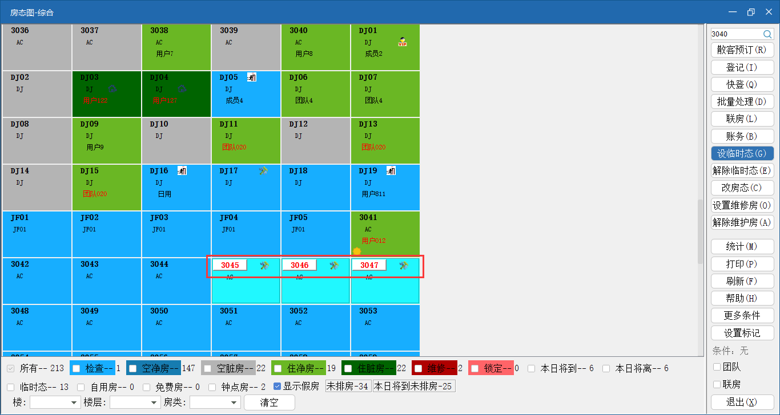Open 统计(M) statistics

click(x=742, y=246)
